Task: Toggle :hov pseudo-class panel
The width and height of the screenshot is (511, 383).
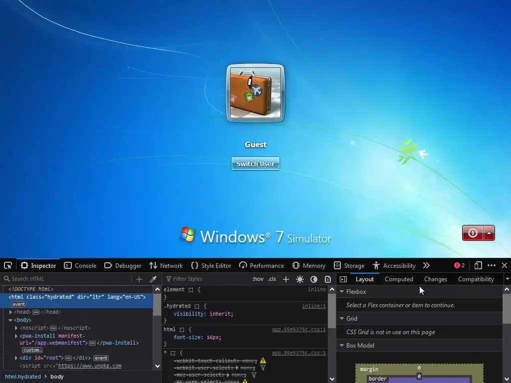Action: (258, 279)
